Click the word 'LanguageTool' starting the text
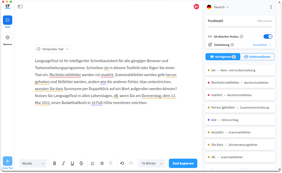 coord(47,61)
